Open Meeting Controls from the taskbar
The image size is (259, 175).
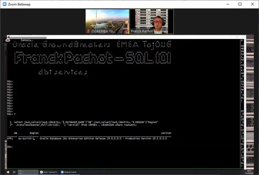[x=69, y=172]
